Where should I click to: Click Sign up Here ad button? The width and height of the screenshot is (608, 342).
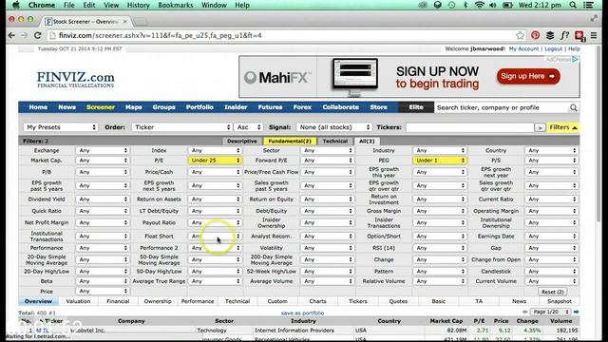point(528,76)
